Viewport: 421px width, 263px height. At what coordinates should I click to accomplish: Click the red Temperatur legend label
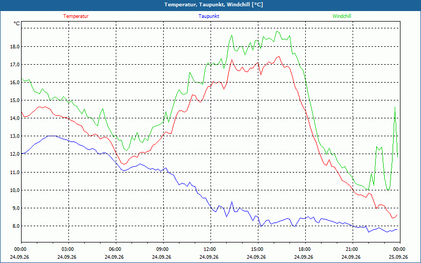(76, 16)
